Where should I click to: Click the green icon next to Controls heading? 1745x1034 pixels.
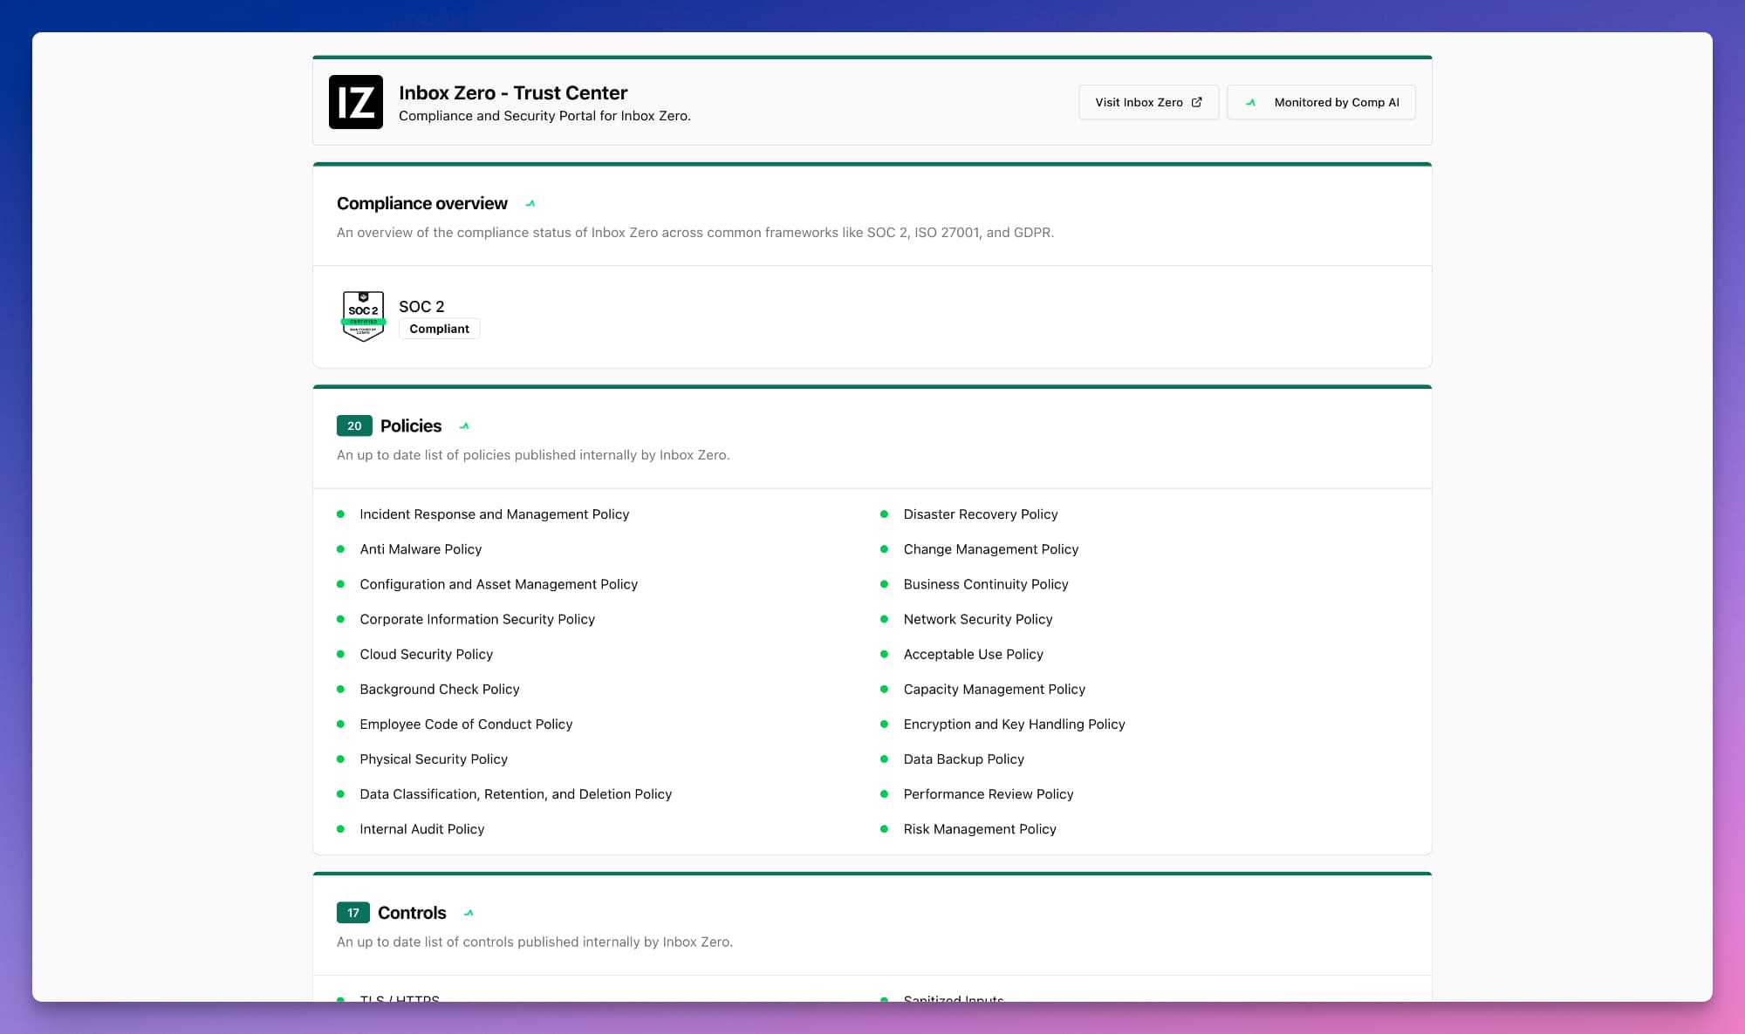(469, 913)
